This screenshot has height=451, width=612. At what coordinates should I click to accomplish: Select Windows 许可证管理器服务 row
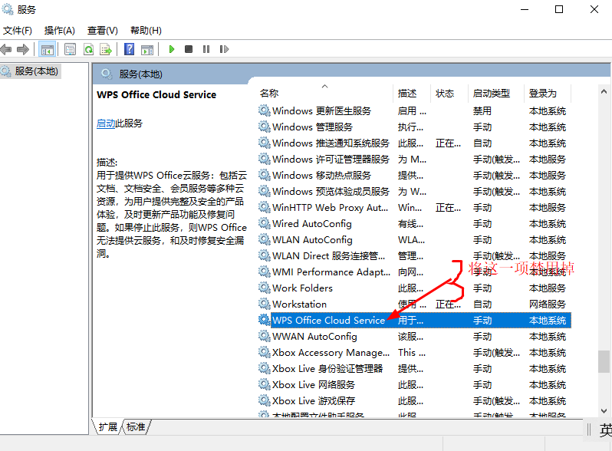click(x=414, y=160)
